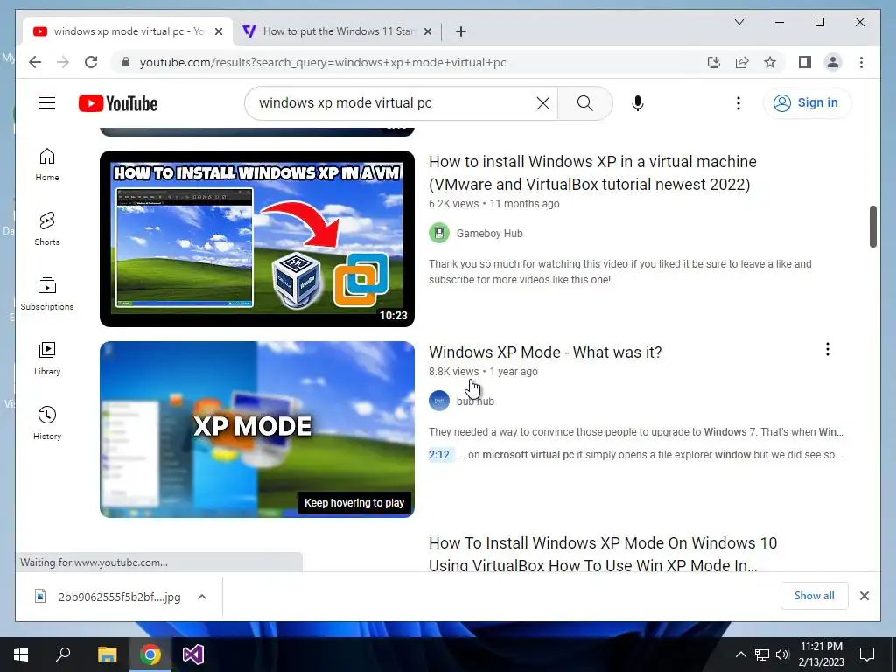Start voice search with the microphone
Viewport: 896px width, 672px height.
pos(638,103)
